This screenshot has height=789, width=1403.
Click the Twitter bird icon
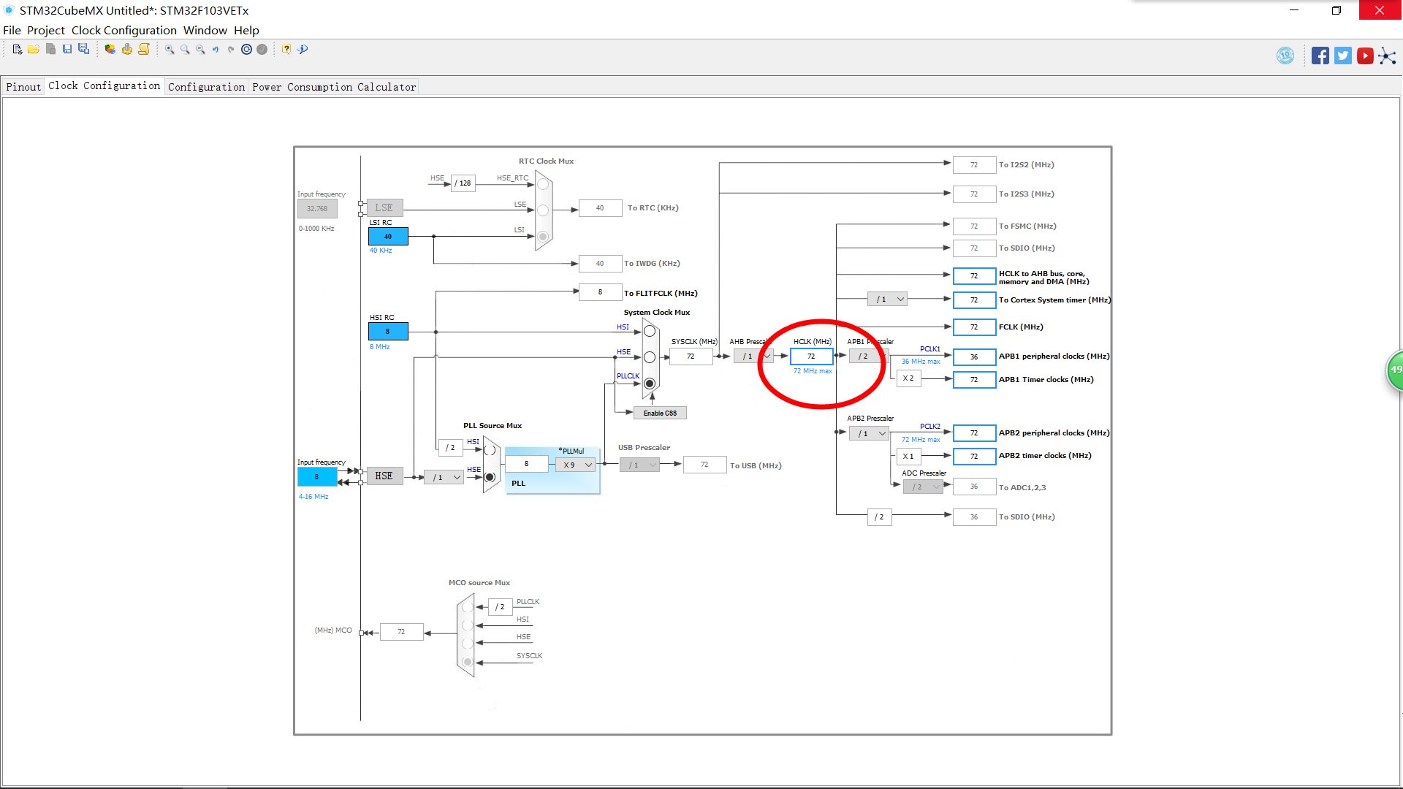click(1343, 56)
